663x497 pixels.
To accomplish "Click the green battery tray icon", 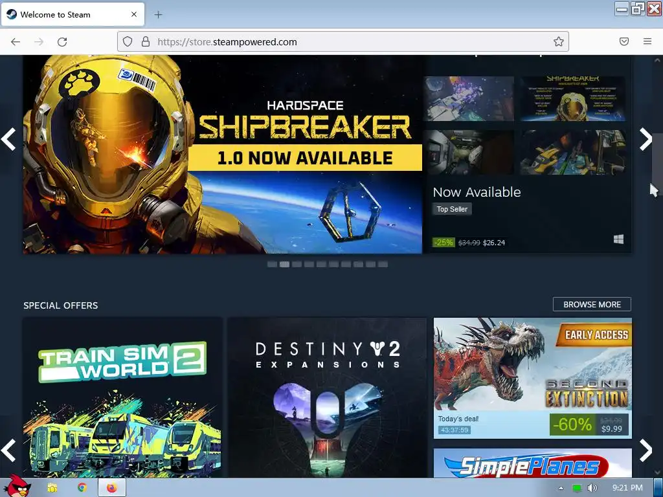I will (577, 488).
